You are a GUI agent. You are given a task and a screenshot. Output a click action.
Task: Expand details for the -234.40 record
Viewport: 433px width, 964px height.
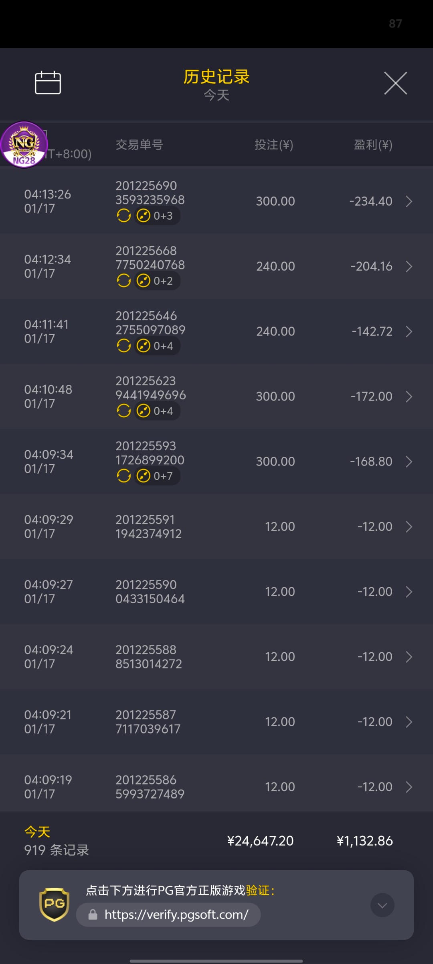(409, 201)
